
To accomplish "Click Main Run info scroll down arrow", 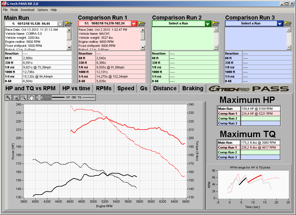I will (x=69, y=47).
